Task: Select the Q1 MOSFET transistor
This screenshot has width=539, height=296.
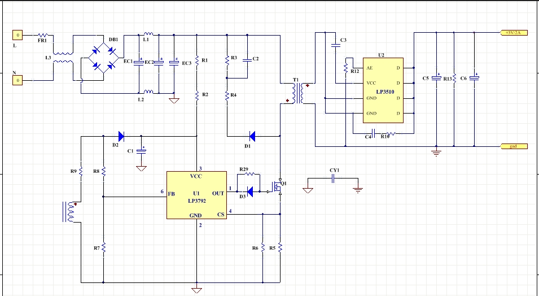Action: point(277,186)
